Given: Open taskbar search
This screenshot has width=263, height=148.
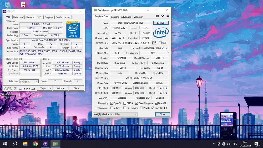Looking at the screenshot, I should point(15,144).
